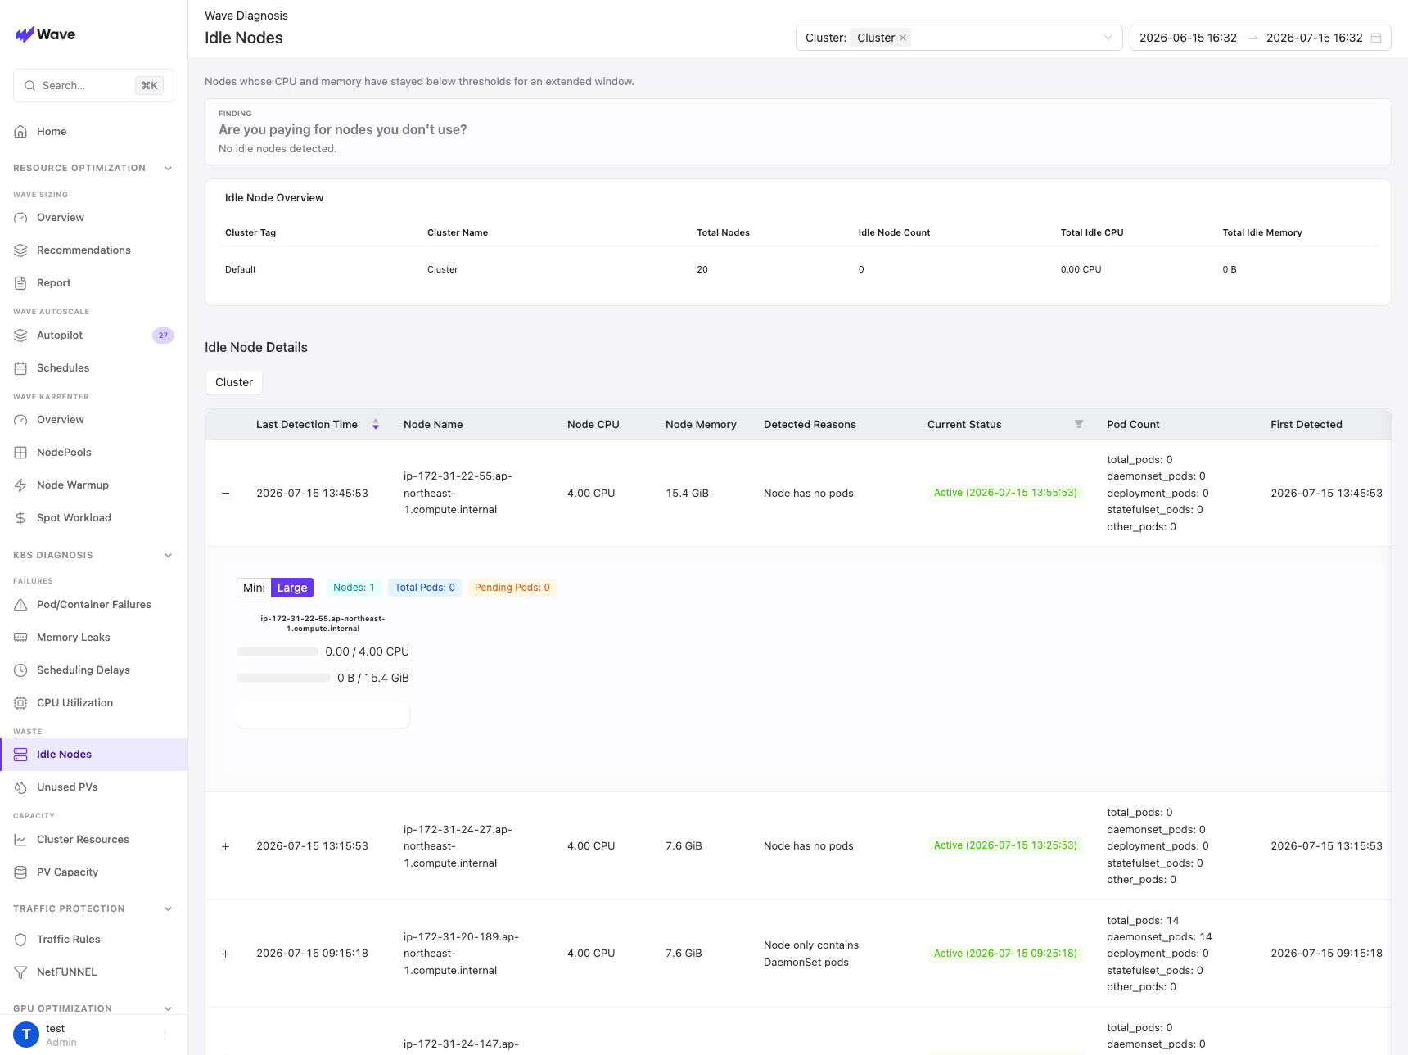Open the Autopilot icon
This screenshot has width=1408, height=1055.
tap(20, 336)
